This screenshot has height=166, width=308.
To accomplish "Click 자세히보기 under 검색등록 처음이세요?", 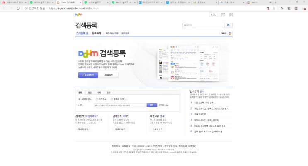I will point(83,129).
